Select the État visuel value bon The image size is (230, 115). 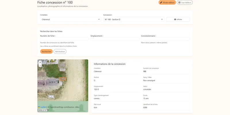(95, 107)
